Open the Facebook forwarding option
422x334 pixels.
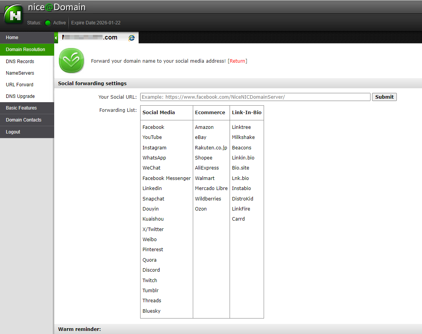(x=153, y=127)
